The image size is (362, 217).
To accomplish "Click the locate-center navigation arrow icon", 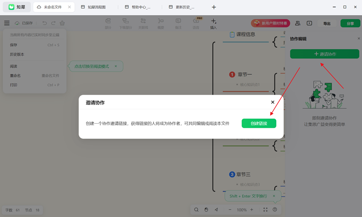I will [x=216, y=210].
